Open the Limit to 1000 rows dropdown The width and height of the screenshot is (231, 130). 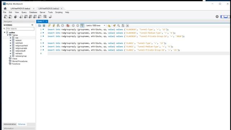pyautogui.click(x=96, y=26)
